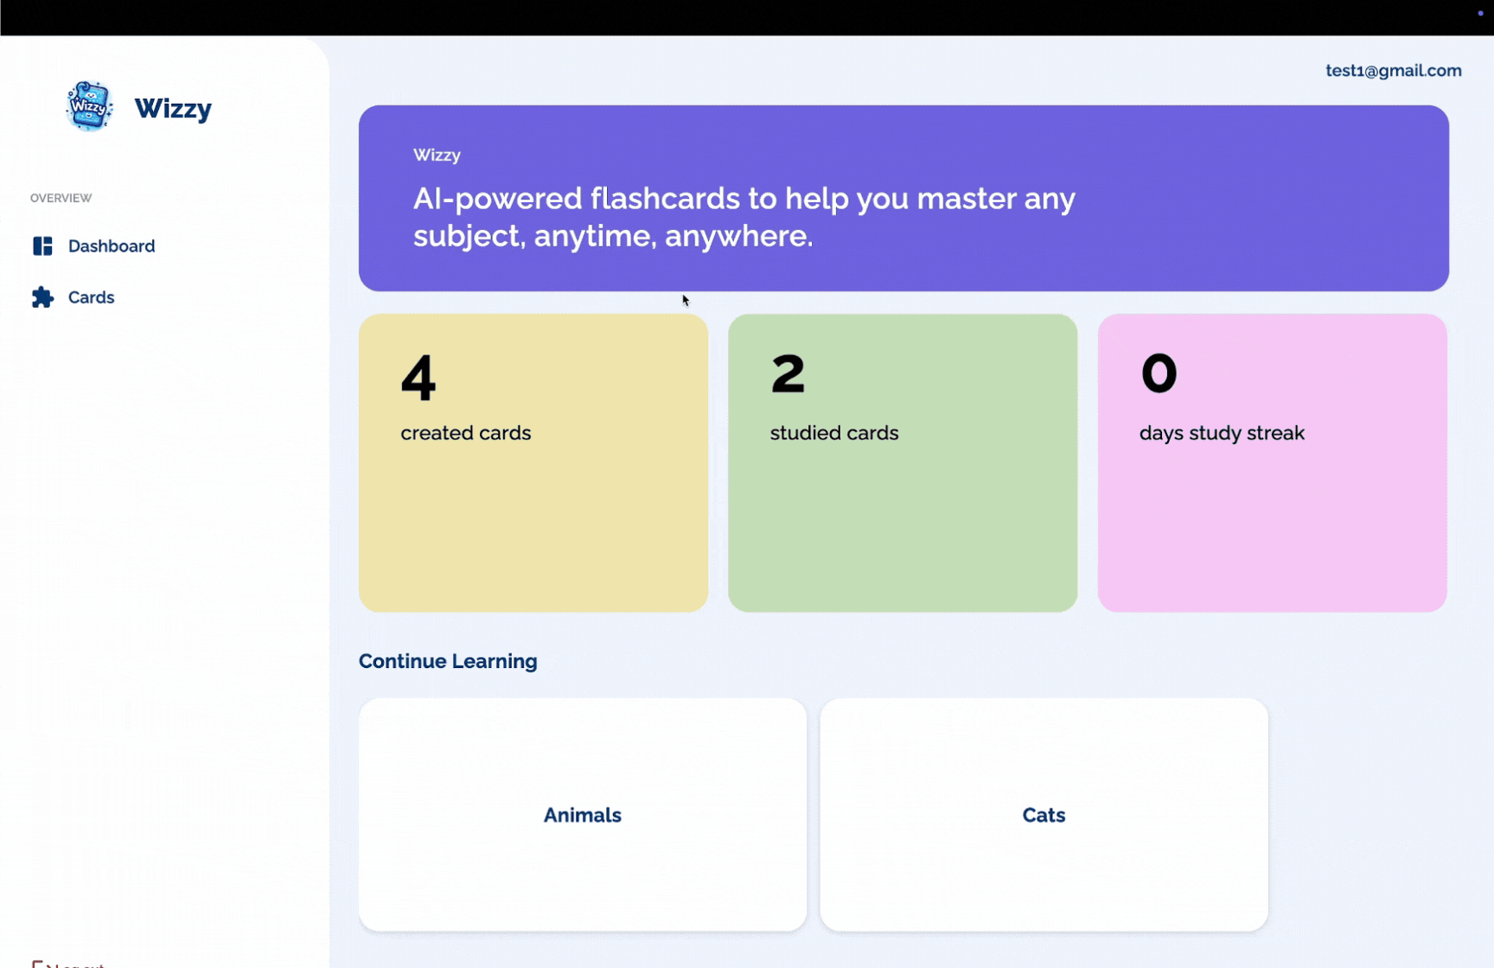Screen dimensions: 1494x968
Task: Click the Cats deck title text
Action: pos(1043,814)
